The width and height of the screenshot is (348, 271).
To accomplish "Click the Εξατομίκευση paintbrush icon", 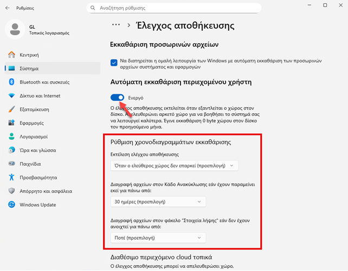I will point(11,109).
